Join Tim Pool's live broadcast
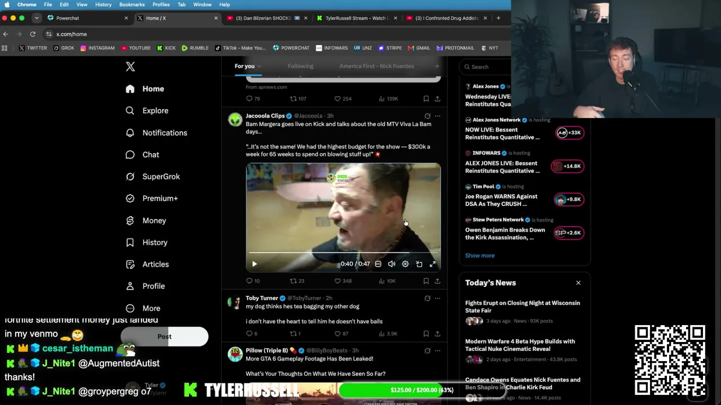This screenshot has width=721, height=405. [569, 199]
